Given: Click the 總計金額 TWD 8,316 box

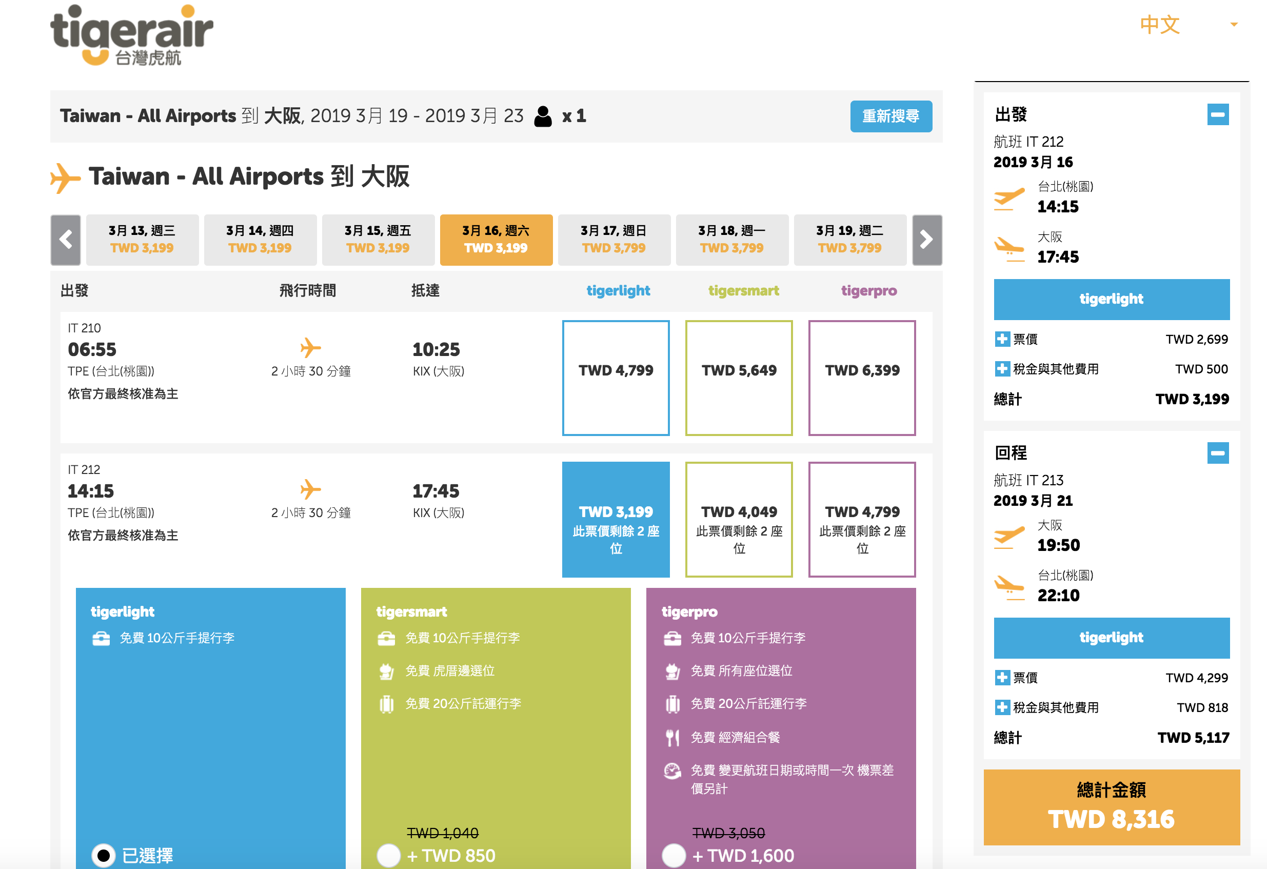Looking at the screenshot, I should click(1112, 807).
